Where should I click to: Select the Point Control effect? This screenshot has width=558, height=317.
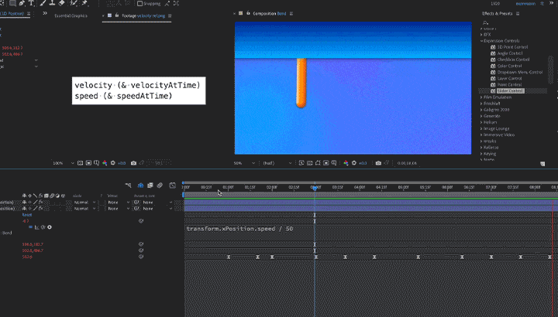509,85
